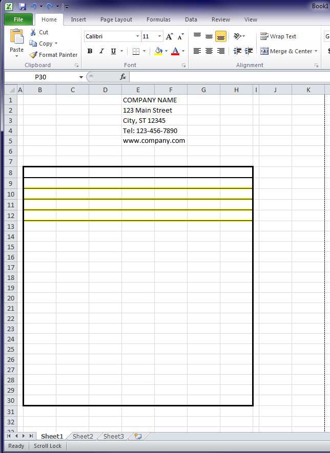The image size is (330, 453).
Task: Increase font size with Grow Font icon
Action: 170,36
